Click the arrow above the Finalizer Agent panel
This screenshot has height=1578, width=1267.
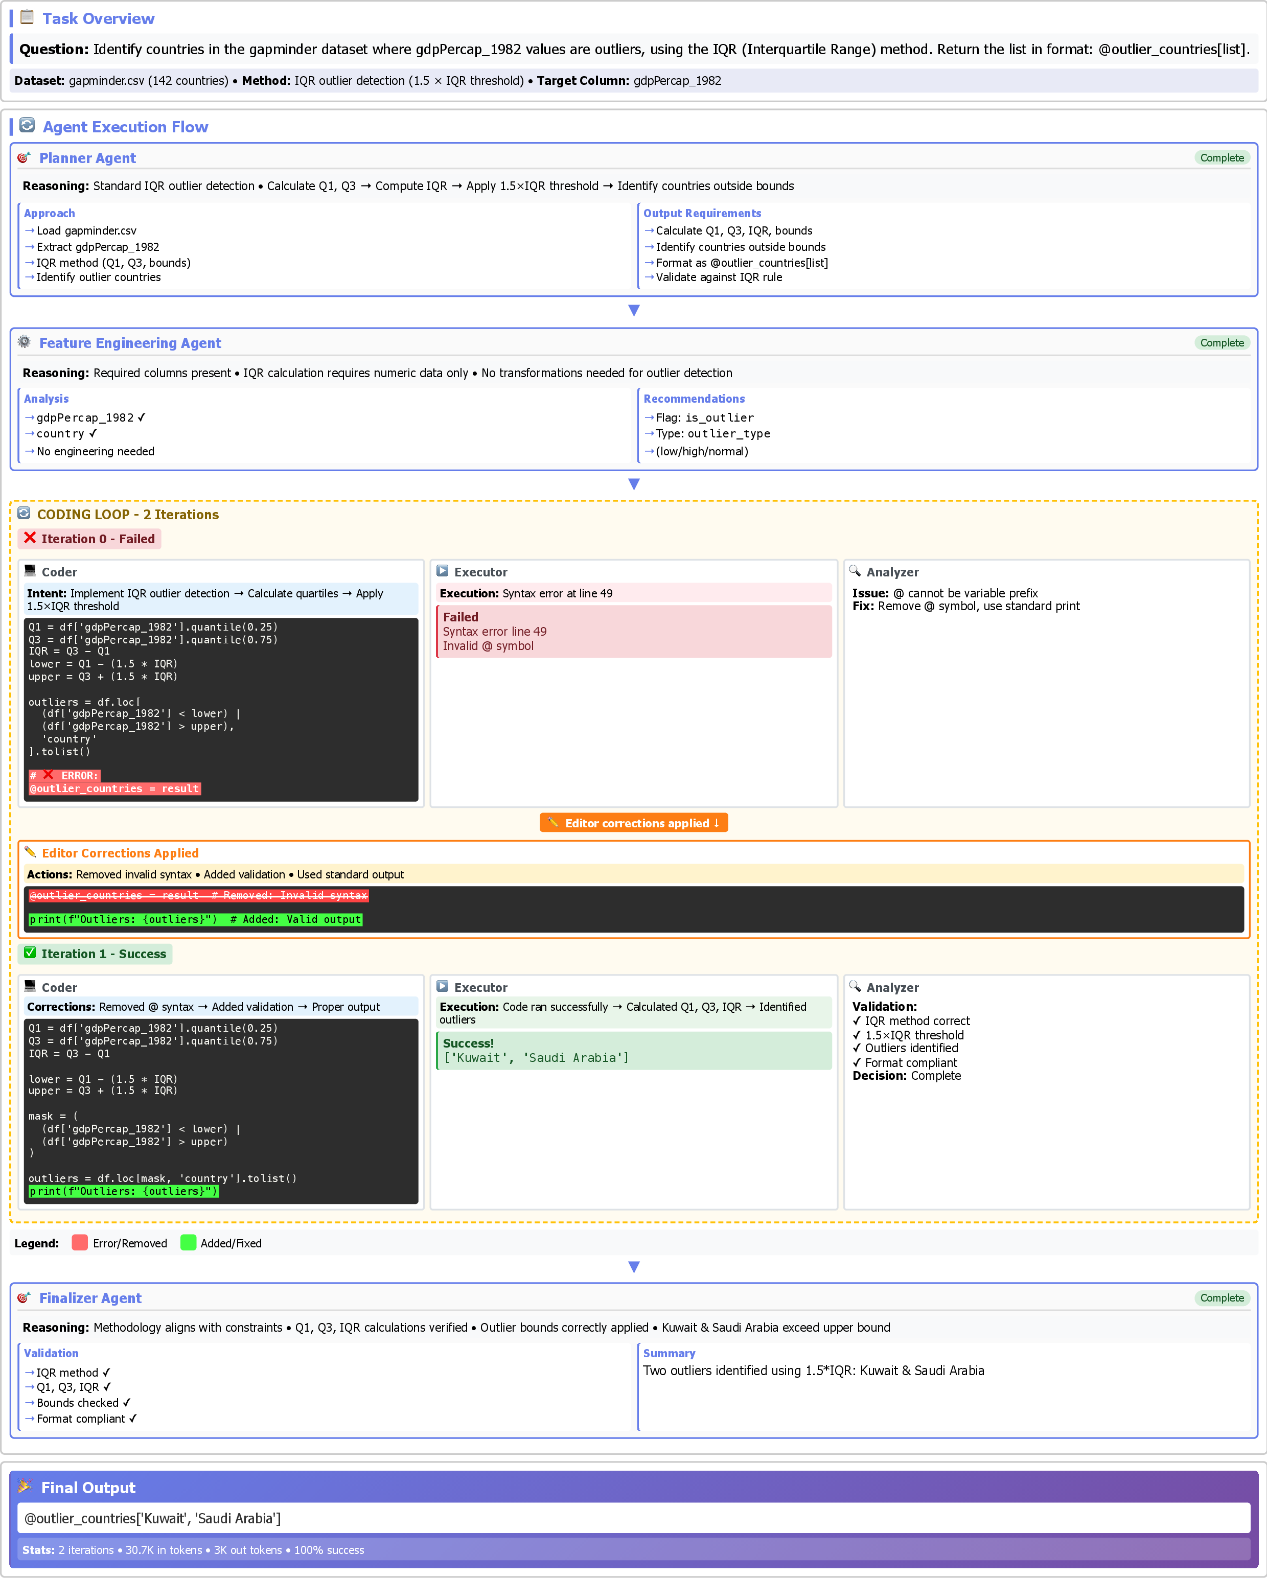[634, 1266]
